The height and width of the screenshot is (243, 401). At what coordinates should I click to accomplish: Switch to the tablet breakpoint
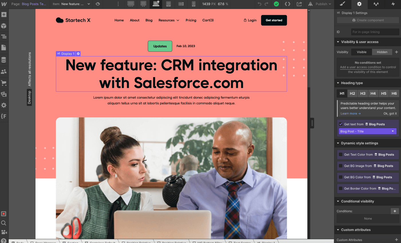[x=169, y=4]
